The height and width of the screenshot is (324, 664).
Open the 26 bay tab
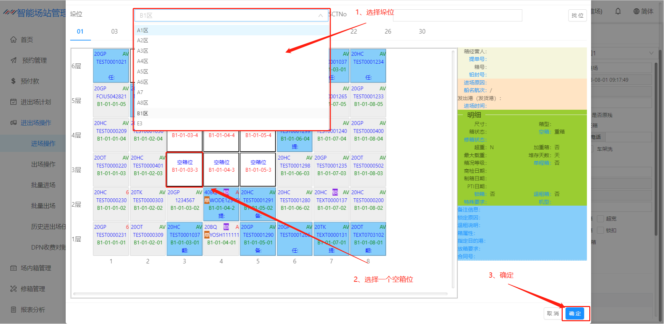tap(388, 31)
